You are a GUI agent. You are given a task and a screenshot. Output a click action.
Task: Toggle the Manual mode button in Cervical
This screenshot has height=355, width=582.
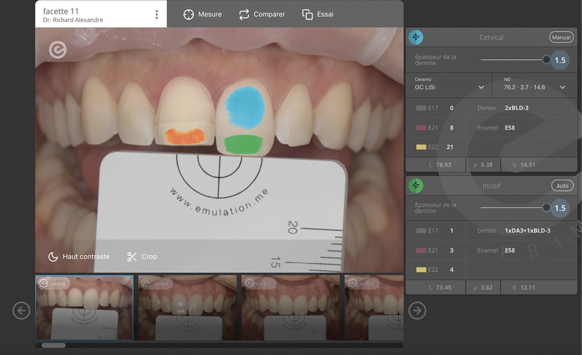coord(561,37)
